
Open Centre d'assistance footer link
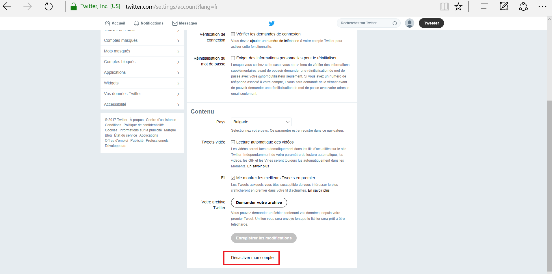pyautogui.click(x=161, y=120)
